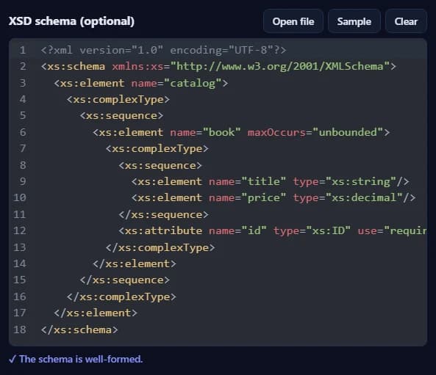Viewport: 436px width, 375px height.
Task: Click line number 7 in gutter
Action: 23,148
